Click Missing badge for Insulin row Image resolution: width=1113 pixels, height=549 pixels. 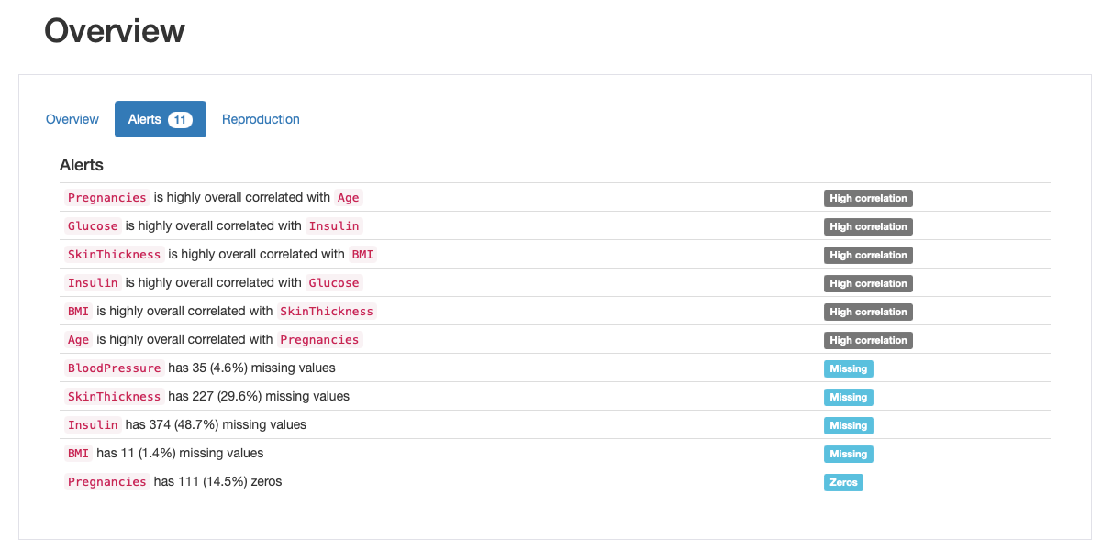tap(849, 425)
